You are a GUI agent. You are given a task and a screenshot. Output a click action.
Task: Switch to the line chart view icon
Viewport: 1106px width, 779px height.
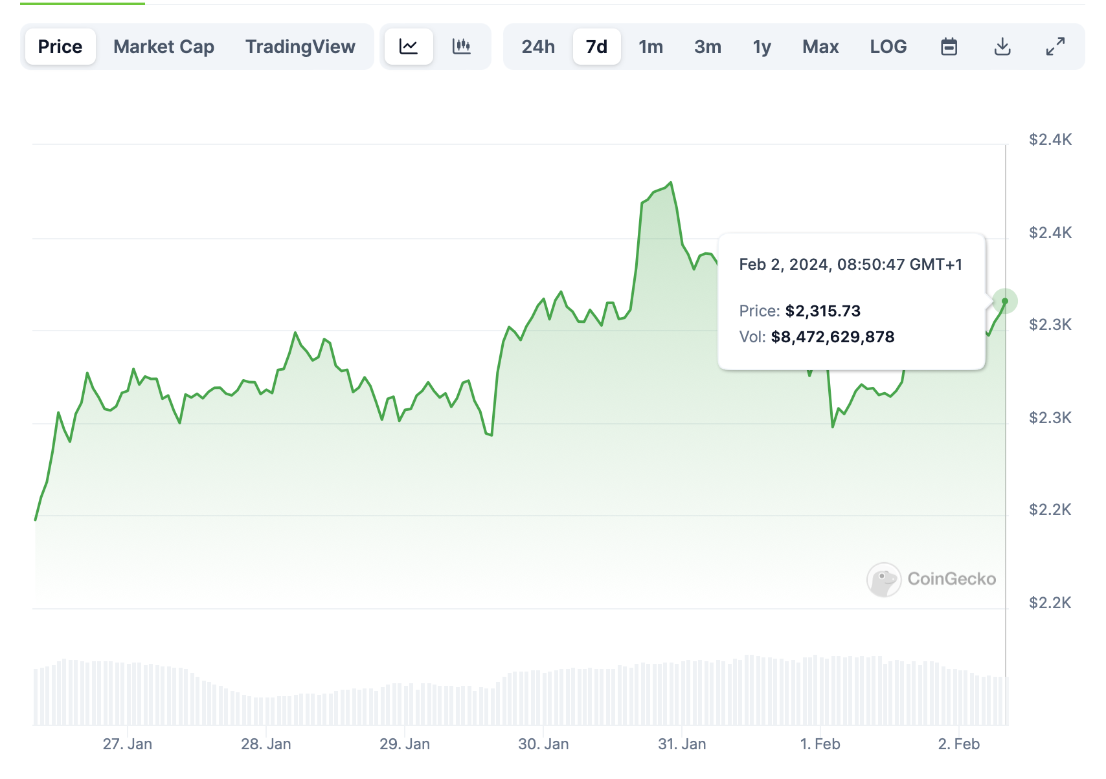[x=409, y=47]
